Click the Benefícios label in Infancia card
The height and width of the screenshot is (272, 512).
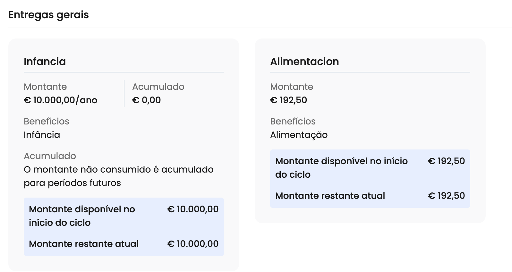click(47, 121)
